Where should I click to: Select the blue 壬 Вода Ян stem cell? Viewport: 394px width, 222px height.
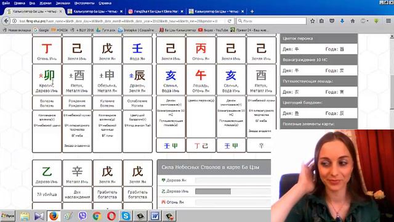point(137,50)
